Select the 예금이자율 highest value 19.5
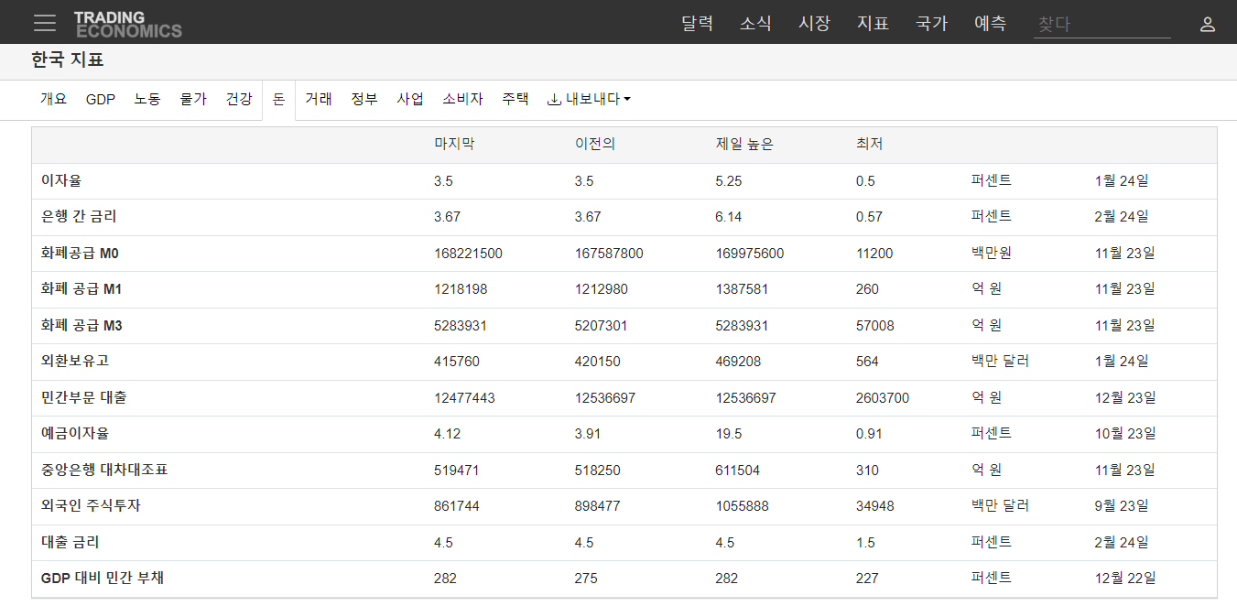The image size is (1237, 606). [x=729, y=434]
